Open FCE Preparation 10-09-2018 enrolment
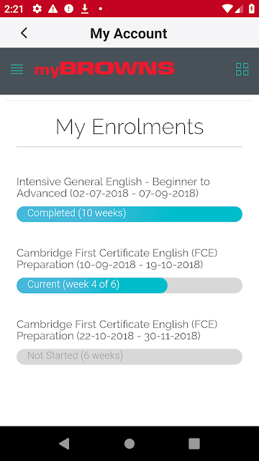Viewport: 259px width, 461px height. (117, 259)
